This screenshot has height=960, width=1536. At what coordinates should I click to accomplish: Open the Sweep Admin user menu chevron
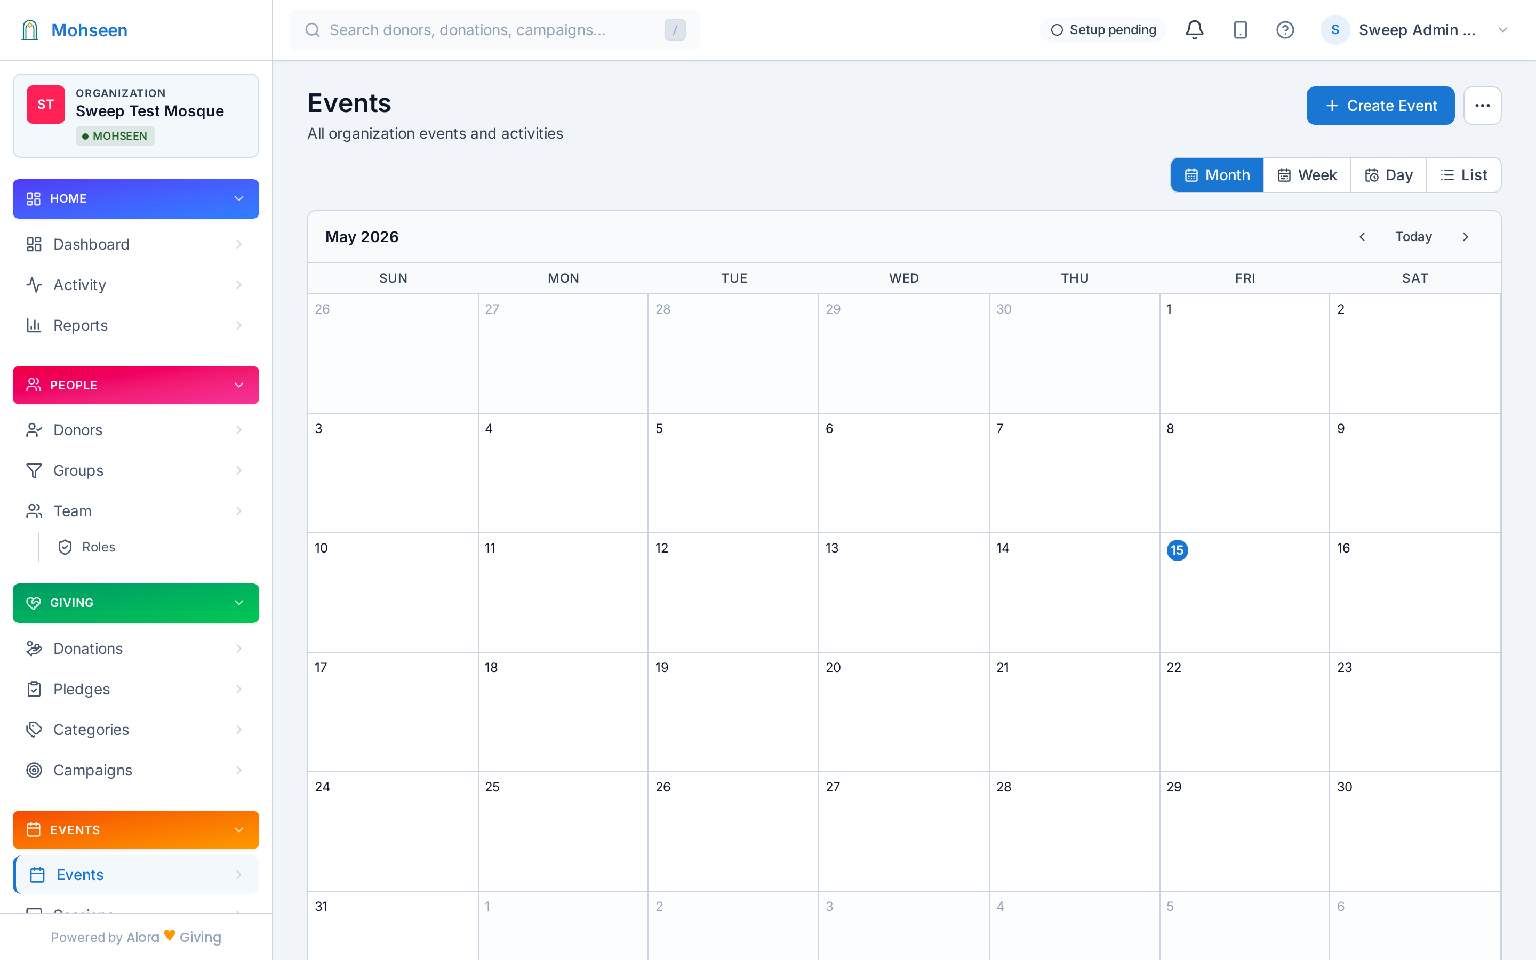pos(1502,30)
